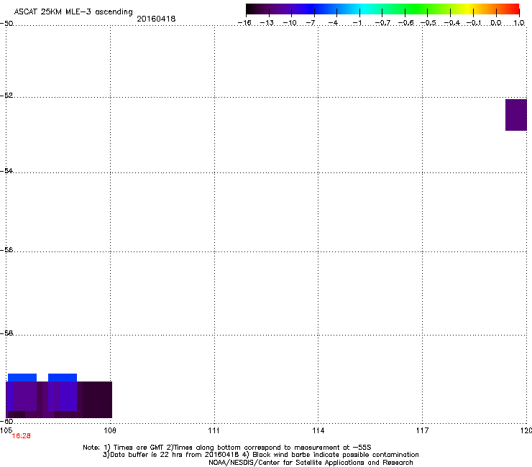This screenshot has height=467, width=532.
Task: Click the colorbar label -0.6
Action: tap(405, 23)
